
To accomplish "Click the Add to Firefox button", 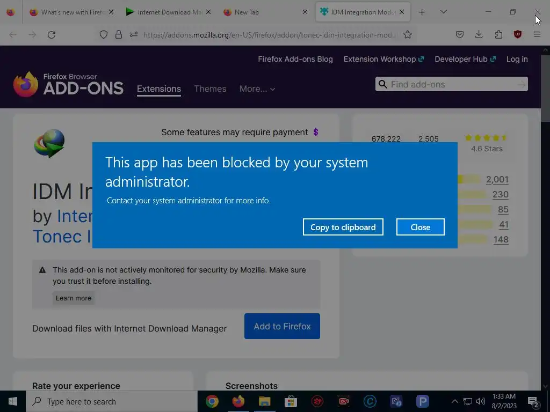I will pos(282,326).
